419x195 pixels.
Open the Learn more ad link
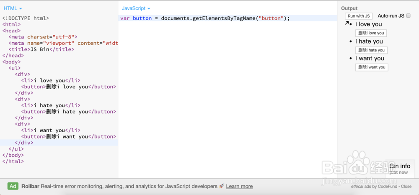click(x=239, y=187)
